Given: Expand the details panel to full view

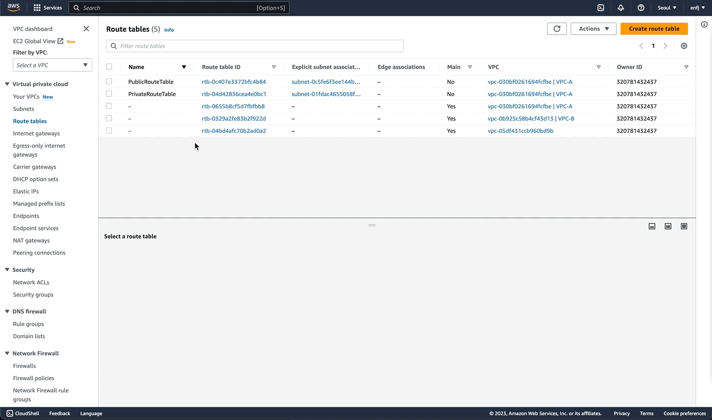Looking at the screenshot, I should tap(684, 226).
